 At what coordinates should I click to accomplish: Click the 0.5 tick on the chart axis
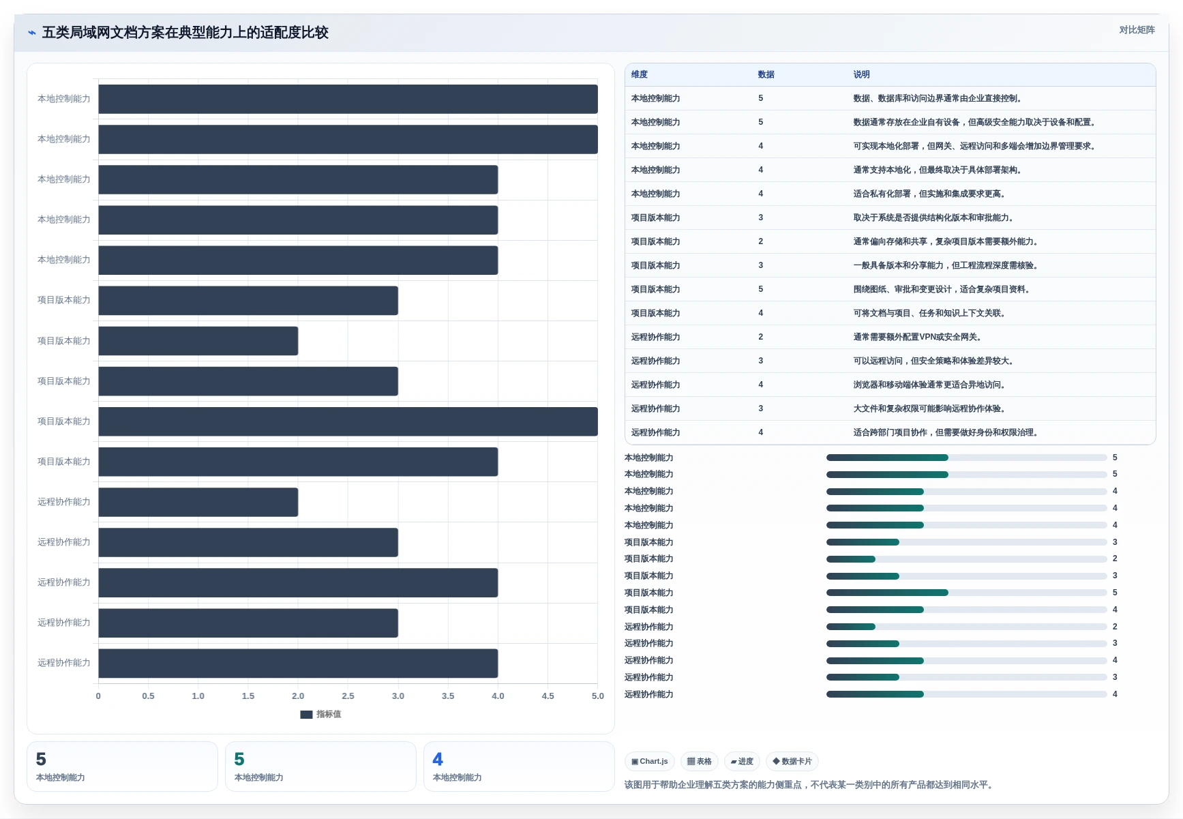tap(148, 696)
